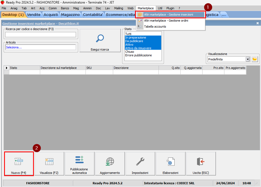Click the Visualizzazione Predefinita combo box field
261x187 pixels.
click(229, 59)
